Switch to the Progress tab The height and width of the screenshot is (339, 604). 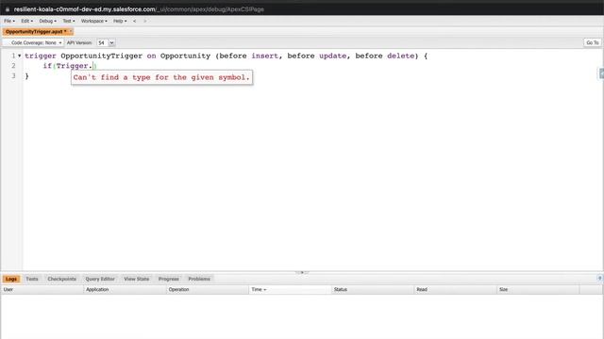pos(169,279)
